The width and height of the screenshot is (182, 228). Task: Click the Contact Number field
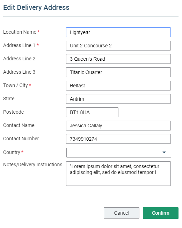(x=118, y=139)
